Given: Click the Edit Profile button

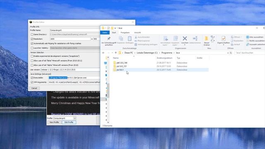Looking at the screenshot, I should (x=69, y=123).
